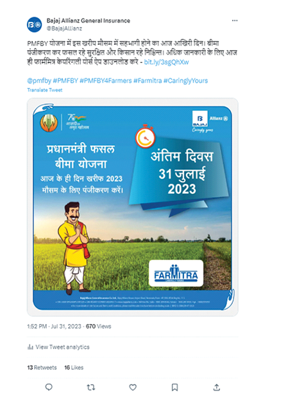Show the 16 Likes list
Image resolution: width=288 pixels, height=401 pixels.
click(74, 368)
